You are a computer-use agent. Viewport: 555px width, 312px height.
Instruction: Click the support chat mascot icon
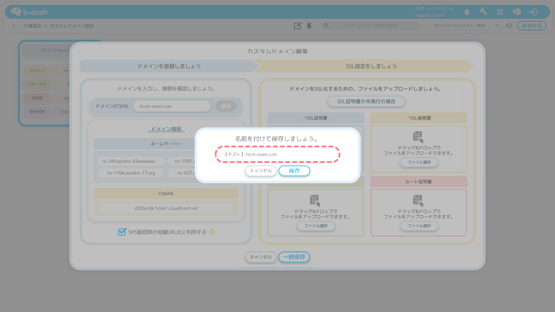516,12
